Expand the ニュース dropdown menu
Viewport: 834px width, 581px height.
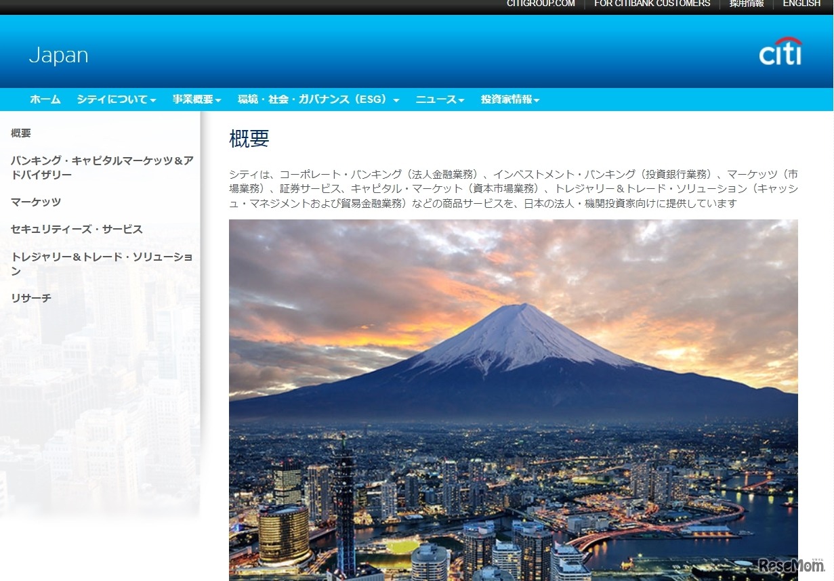click(x=440, y=100)
